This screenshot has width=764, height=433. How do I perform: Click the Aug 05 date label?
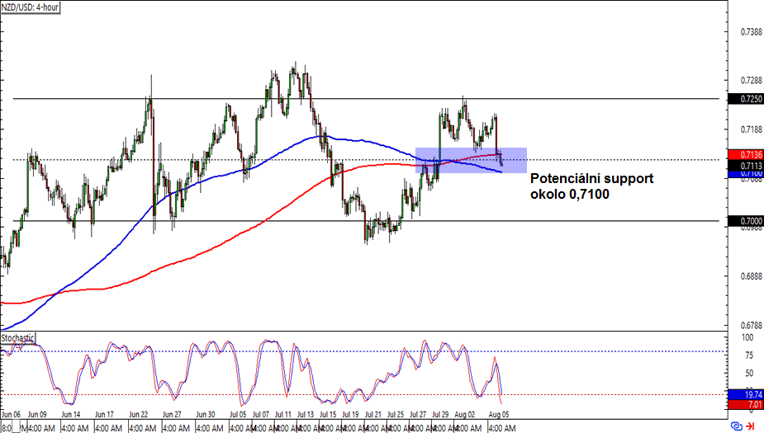point(498,415)
